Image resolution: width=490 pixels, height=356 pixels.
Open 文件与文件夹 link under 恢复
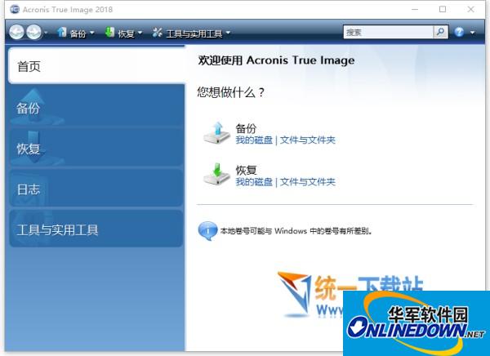click(308, 181)
